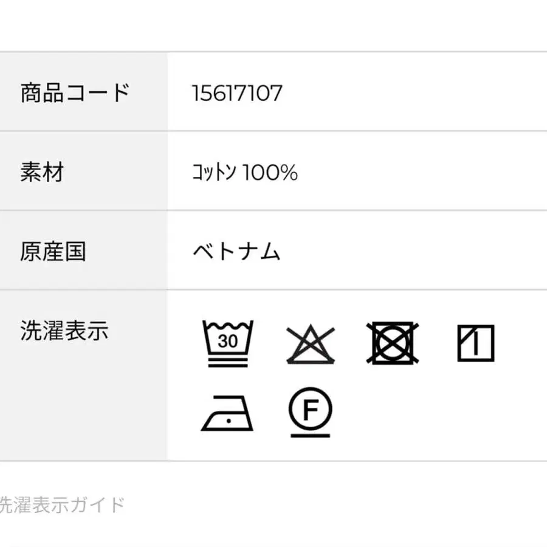Click the low-temperature iron symbol
Viewport: 547px width, 547px height.
coord(227,415)
